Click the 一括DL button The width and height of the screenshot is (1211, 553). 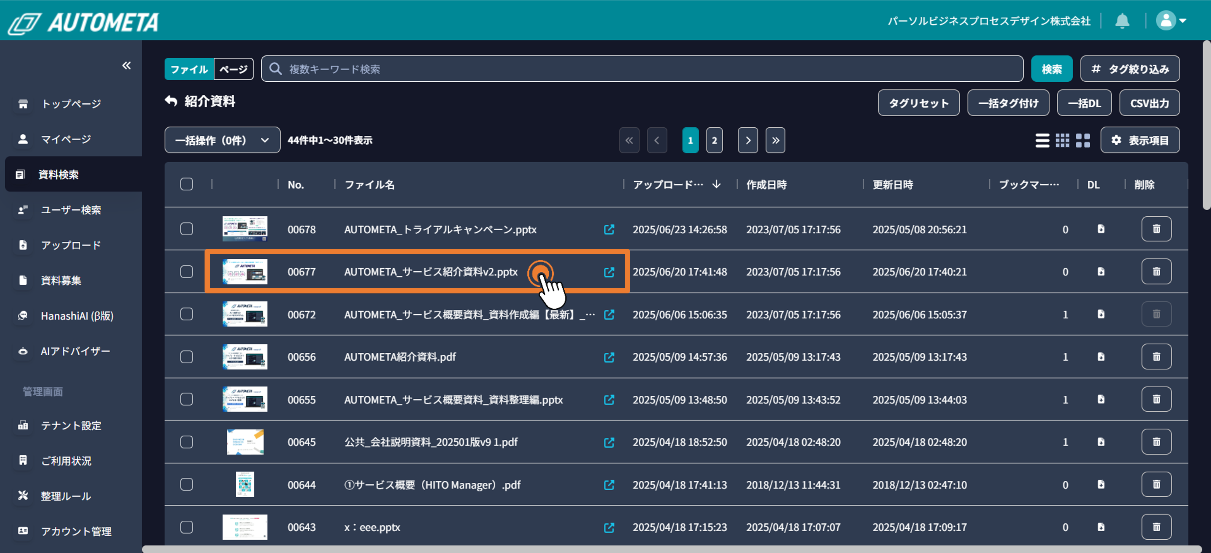tap(1084, 103)
